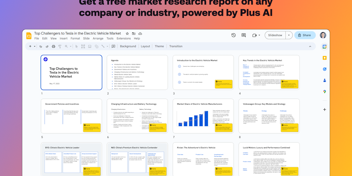Viewport: 352px width, 176px height.
Task: Open the Help menu
Action: point(137,38)
